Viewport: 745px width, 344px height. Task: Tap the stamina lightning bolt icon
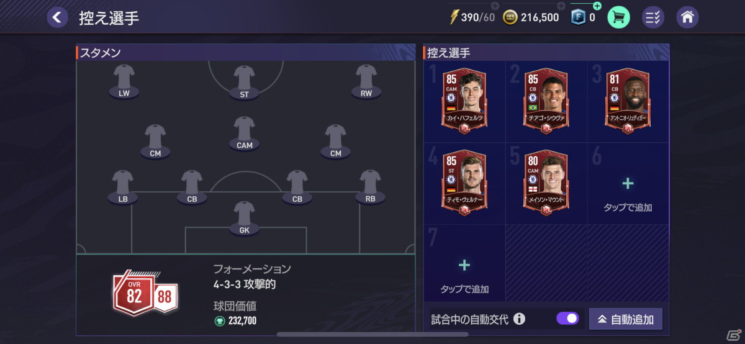tap(454, 17)
